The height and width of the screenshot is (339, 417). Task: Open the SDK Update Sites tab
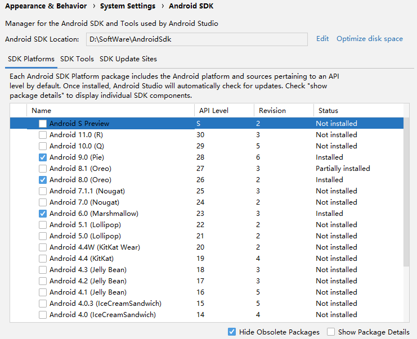pyautogui.click(x=128, y=59)
